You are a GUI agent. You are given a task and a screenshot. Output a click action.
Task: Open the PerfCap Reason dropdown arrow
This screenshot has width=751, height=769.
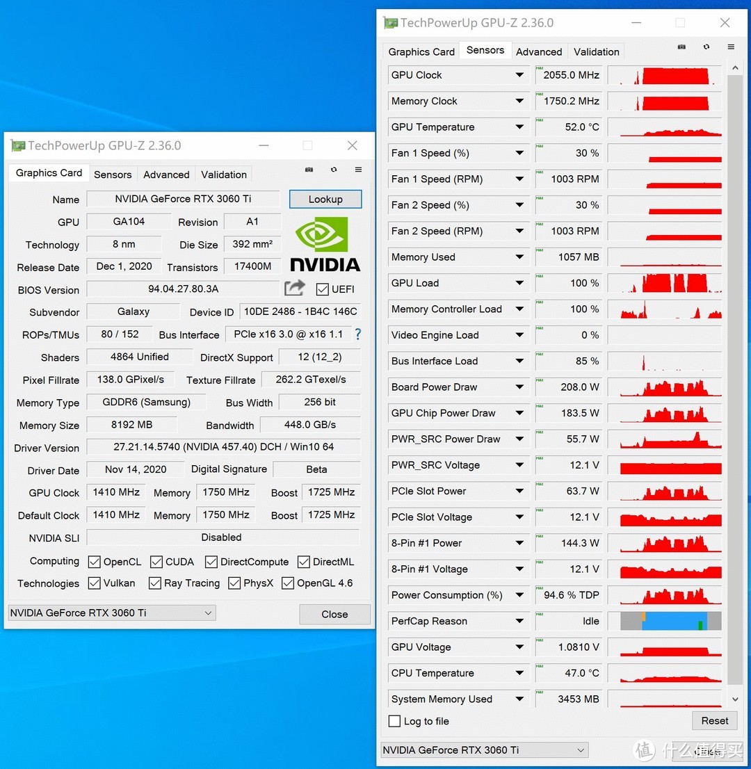[x=519, y=621]
